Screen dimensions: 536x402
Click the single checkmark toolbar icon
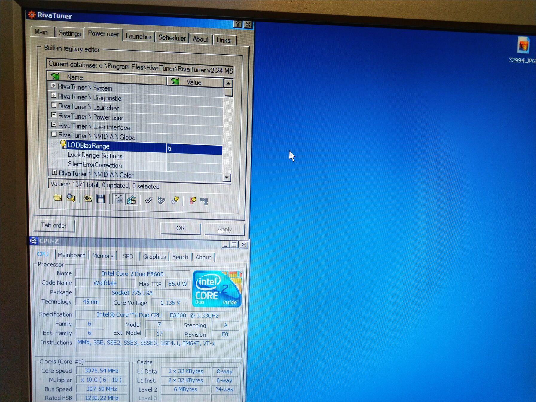(149, 200)
